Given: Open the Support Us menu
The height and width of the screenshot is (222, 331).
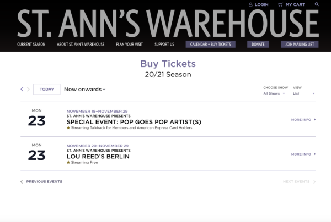Looking at the screenshot, I should (x=164, y=44).
